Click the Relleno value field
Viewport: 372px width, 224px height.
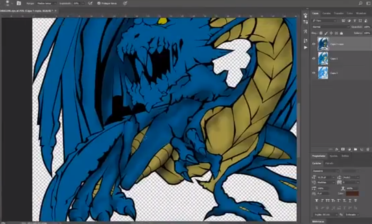367,33
